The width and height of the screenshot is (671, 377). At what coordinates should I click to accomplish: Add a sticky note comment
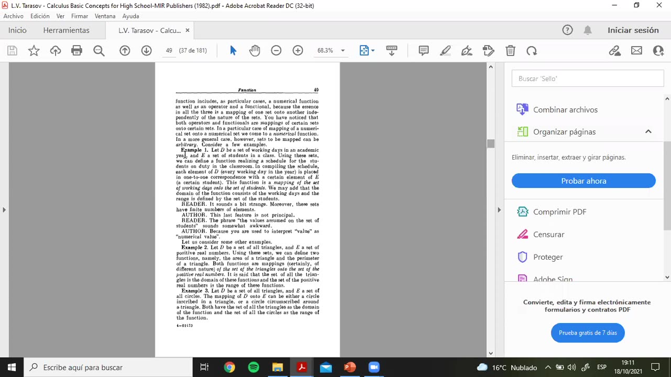pos(424,51)
